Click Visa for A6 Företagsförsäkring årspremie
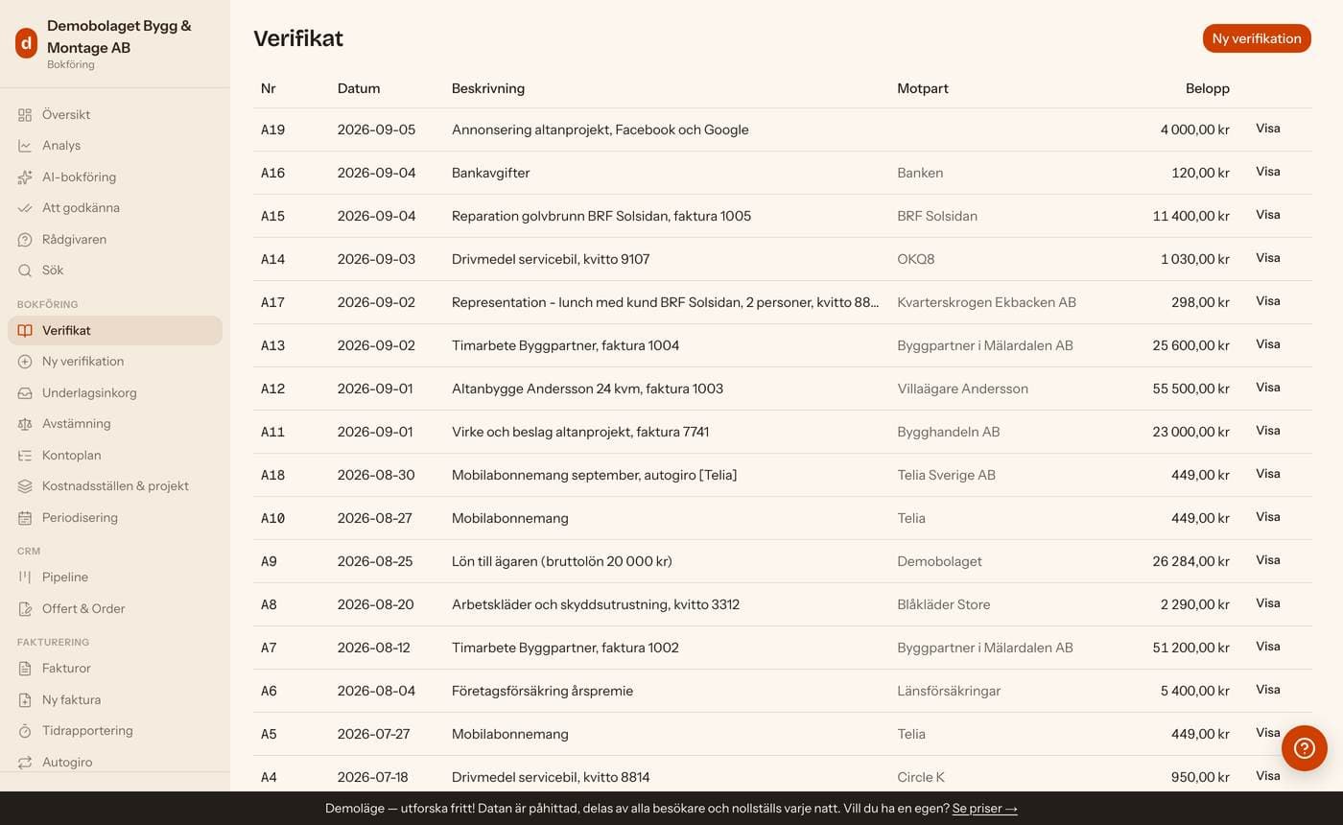Viewport: 1343px width, 825px height. tap(1268, 690)
